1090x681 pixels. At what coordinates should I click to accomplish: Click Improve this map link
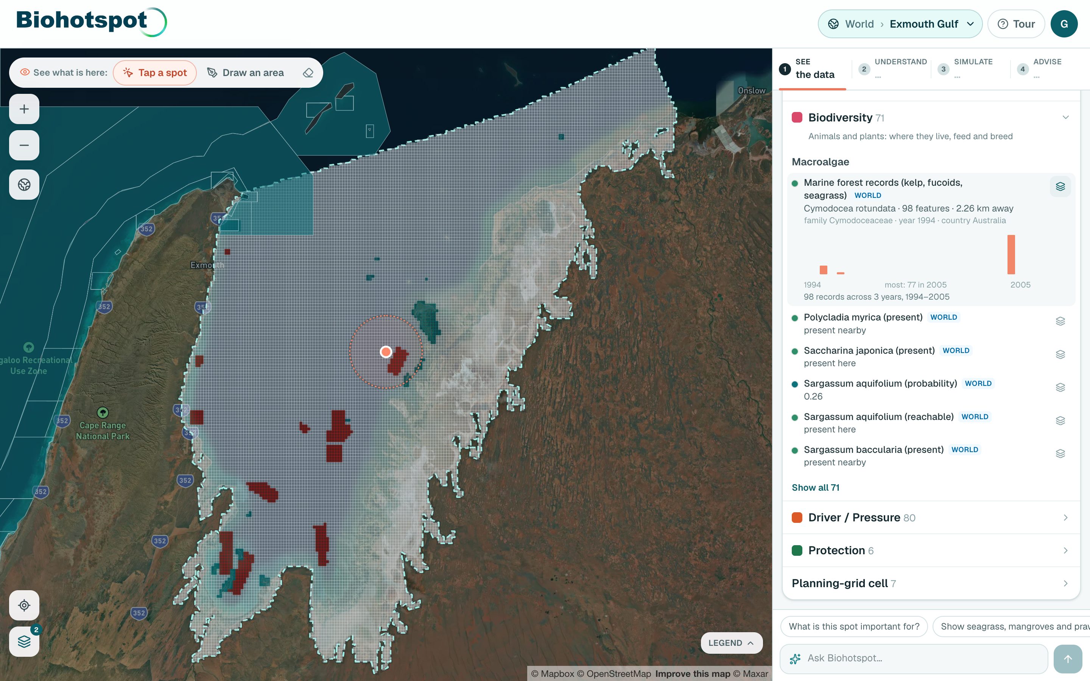coord(692,674)
